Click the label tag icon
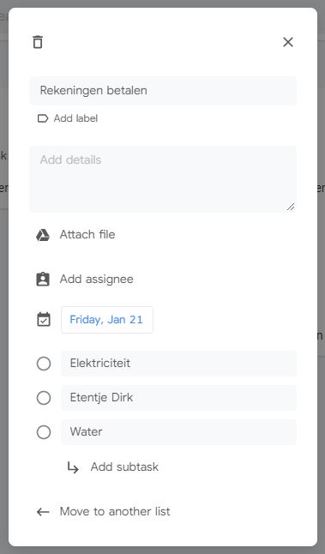 pos(43,118)
